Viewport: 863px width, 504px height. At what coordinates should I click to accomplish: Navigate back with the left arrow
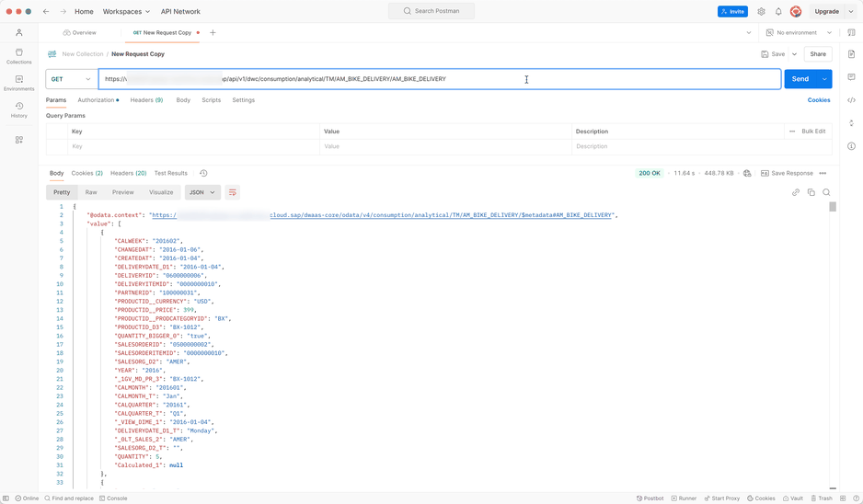point(46,12)
